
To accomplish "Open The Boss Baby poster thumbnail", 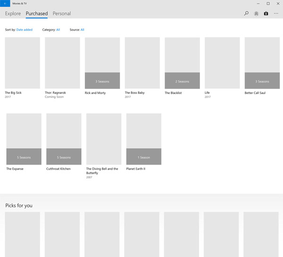I will (x=142, y=63).
